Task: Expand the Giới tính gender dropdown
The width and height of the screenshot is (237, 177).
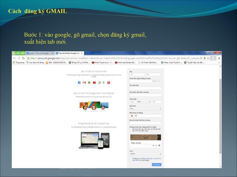Action: tap(145, 108)
